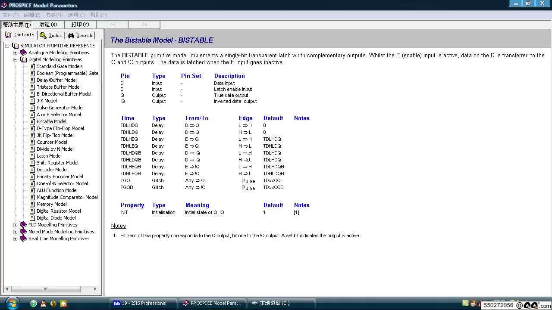Open the Simulator Primitive Reference book icon
The height and width of the screenshot is (310, 552).
pos(16,46)
